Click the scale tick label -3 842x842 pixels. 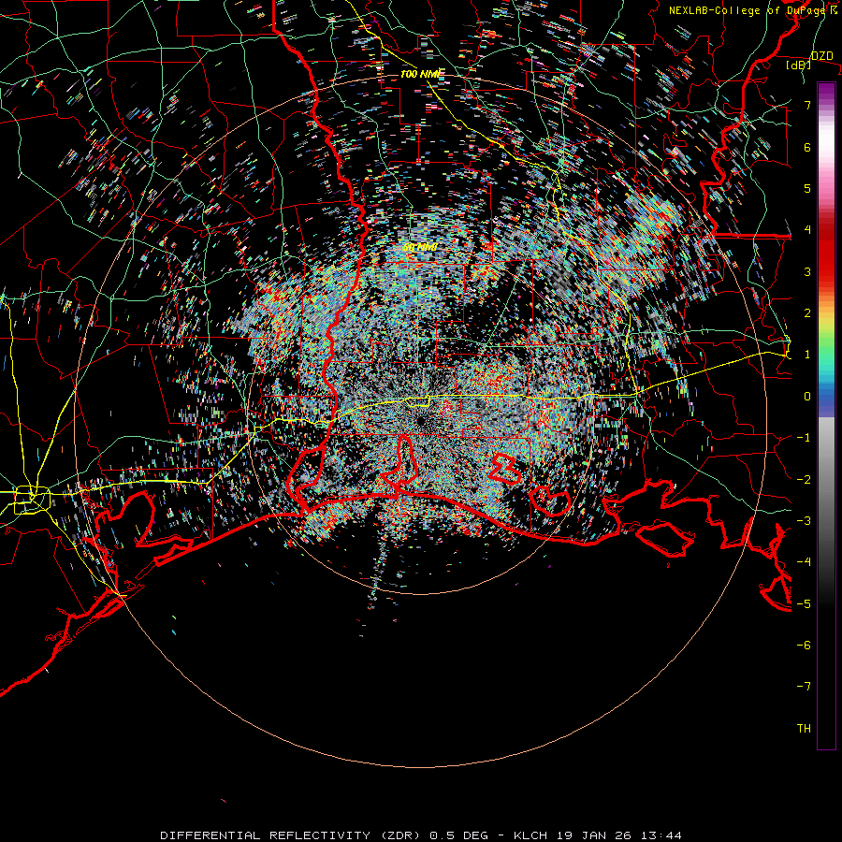[x=804, y=521]
